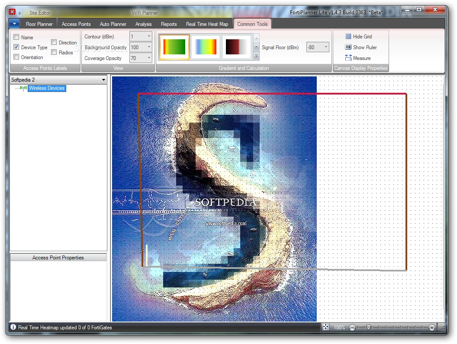457x344 pixels.
Task: Click the Hide Grid icon
Action: [348, 36]
